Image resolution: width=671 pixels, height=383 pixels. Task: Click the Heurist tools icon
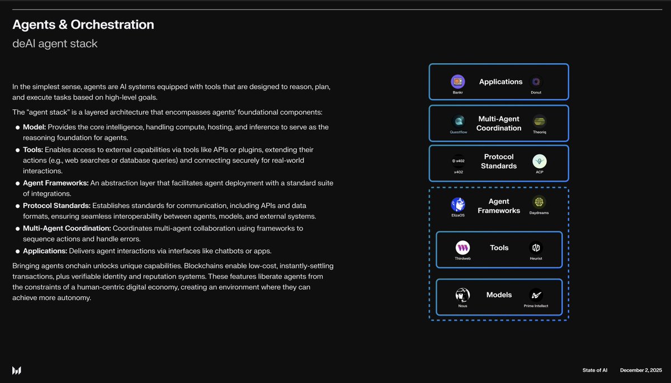click(536, 246)
